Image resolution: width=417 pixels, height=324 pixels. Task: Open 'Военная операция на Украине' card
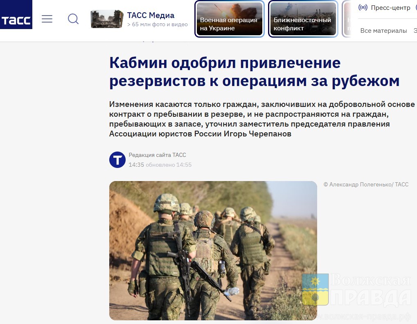pyautogui.click(x=230, y=19)
